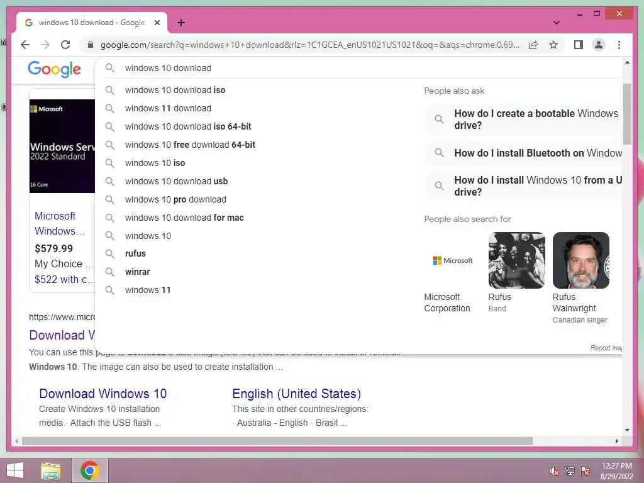Screen dimensions: 644x483
Task: Click the scroll-up arrow of vertical scrollbar
Action: [627, 62]
